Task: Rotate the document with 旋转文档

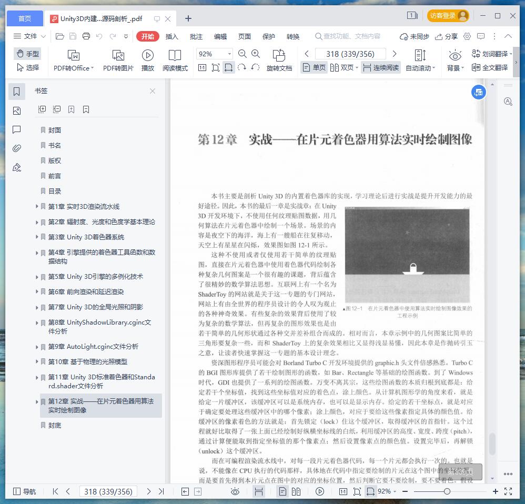Action: (279, 61)
